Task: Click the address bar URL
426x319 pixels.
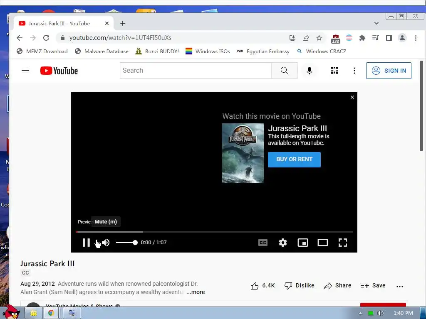Action: pyautogui.click(x=120, y=38)
